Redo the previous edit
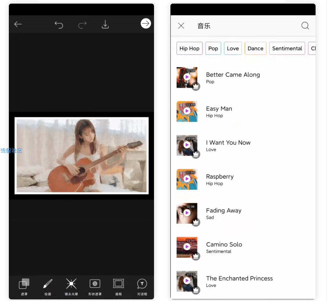The image size is (331, 301). 82,25
